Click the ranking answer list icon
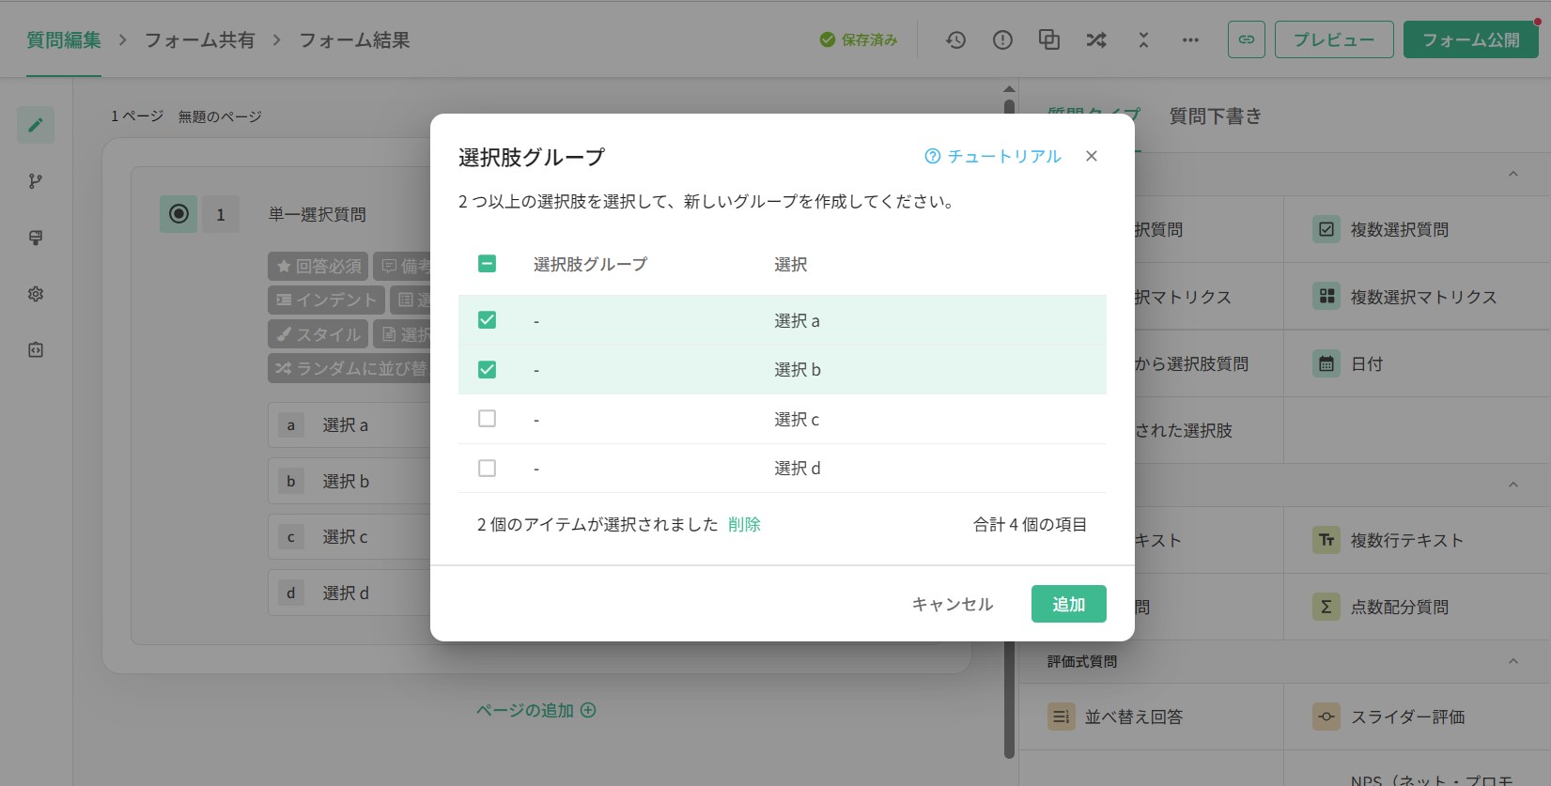 (1062, 717)
